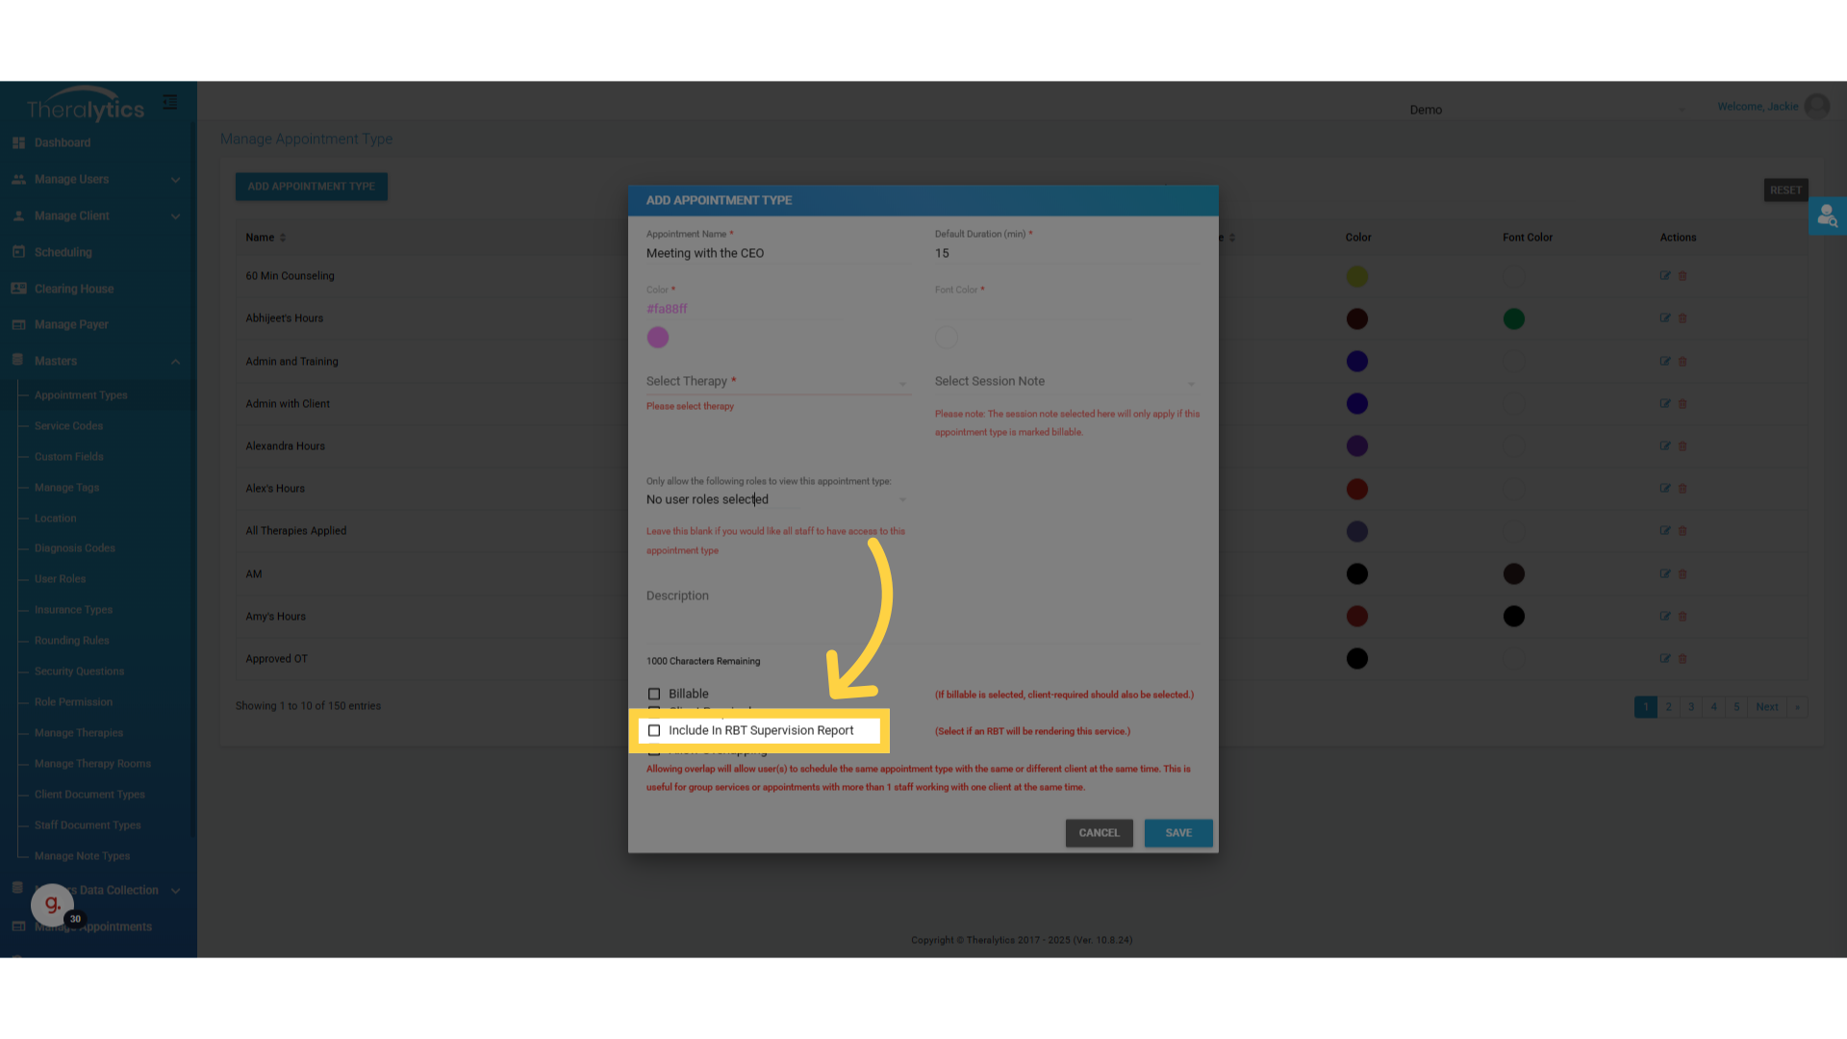Viewport: 1847px width, 1039px height.
Task: Click the user search icon at right edge
Action: coord(1827,216)
